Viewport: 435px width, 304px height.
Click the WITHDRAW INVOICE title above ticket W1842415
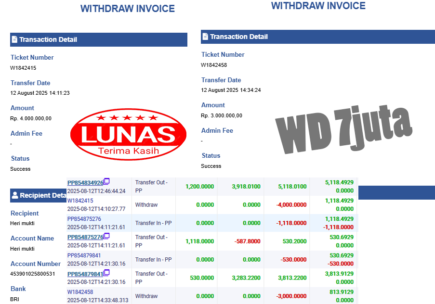(x=128, y=9)
